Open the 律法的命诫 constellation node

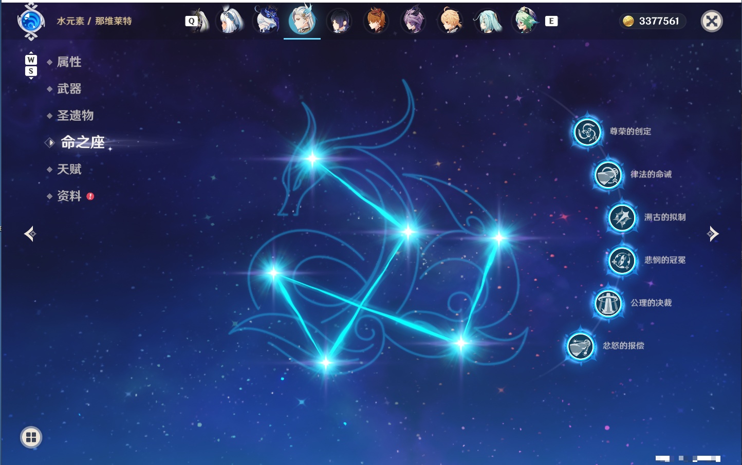click(x=608, y=175)
